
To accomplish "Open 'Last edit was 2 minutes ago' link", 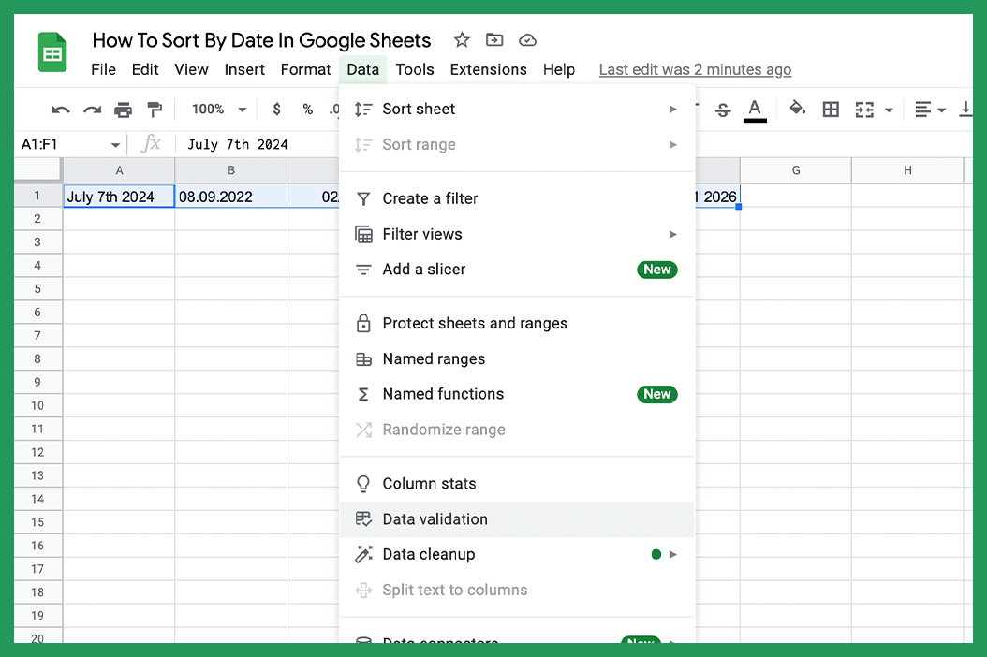I will tap(695, 70).
